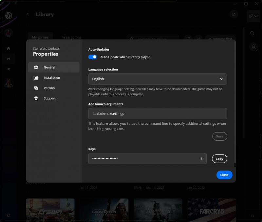The width and height of the screenshot is (262, 222).
Task: Switch to the Free games tab
Action: [x=72, y=37]
